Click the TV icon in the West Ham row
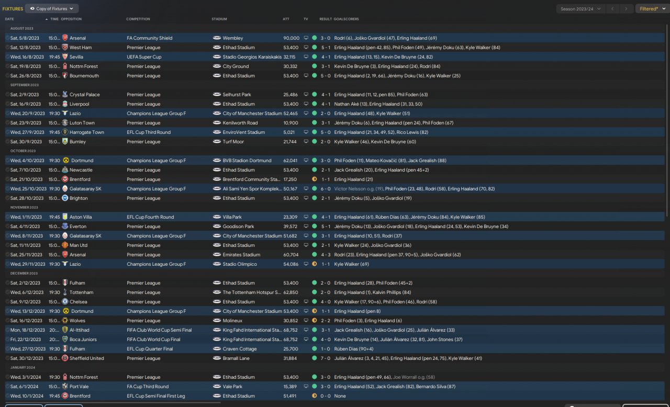Viewport: 670px width, 407px height. (x=306, y=48)
